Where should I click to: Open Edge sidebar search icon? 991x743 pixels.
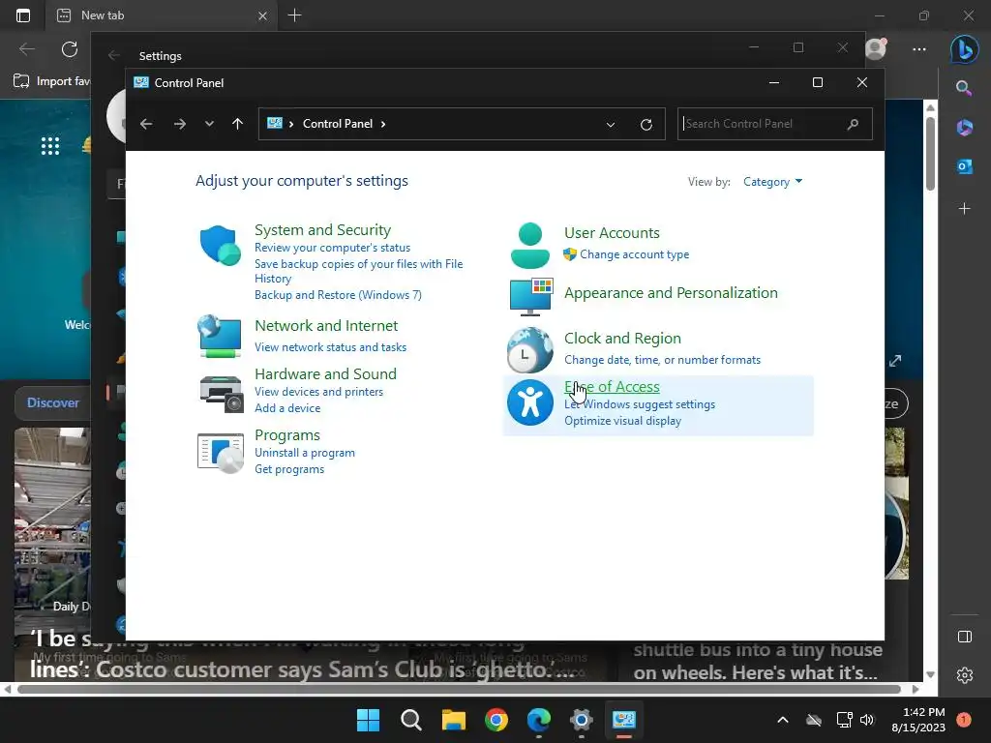964,88
